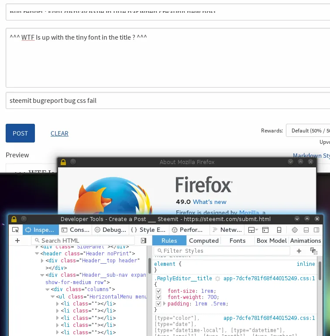Expand the padding shorthand property arrow
Viewport: 330px width, 336px height.
[165, 303]
